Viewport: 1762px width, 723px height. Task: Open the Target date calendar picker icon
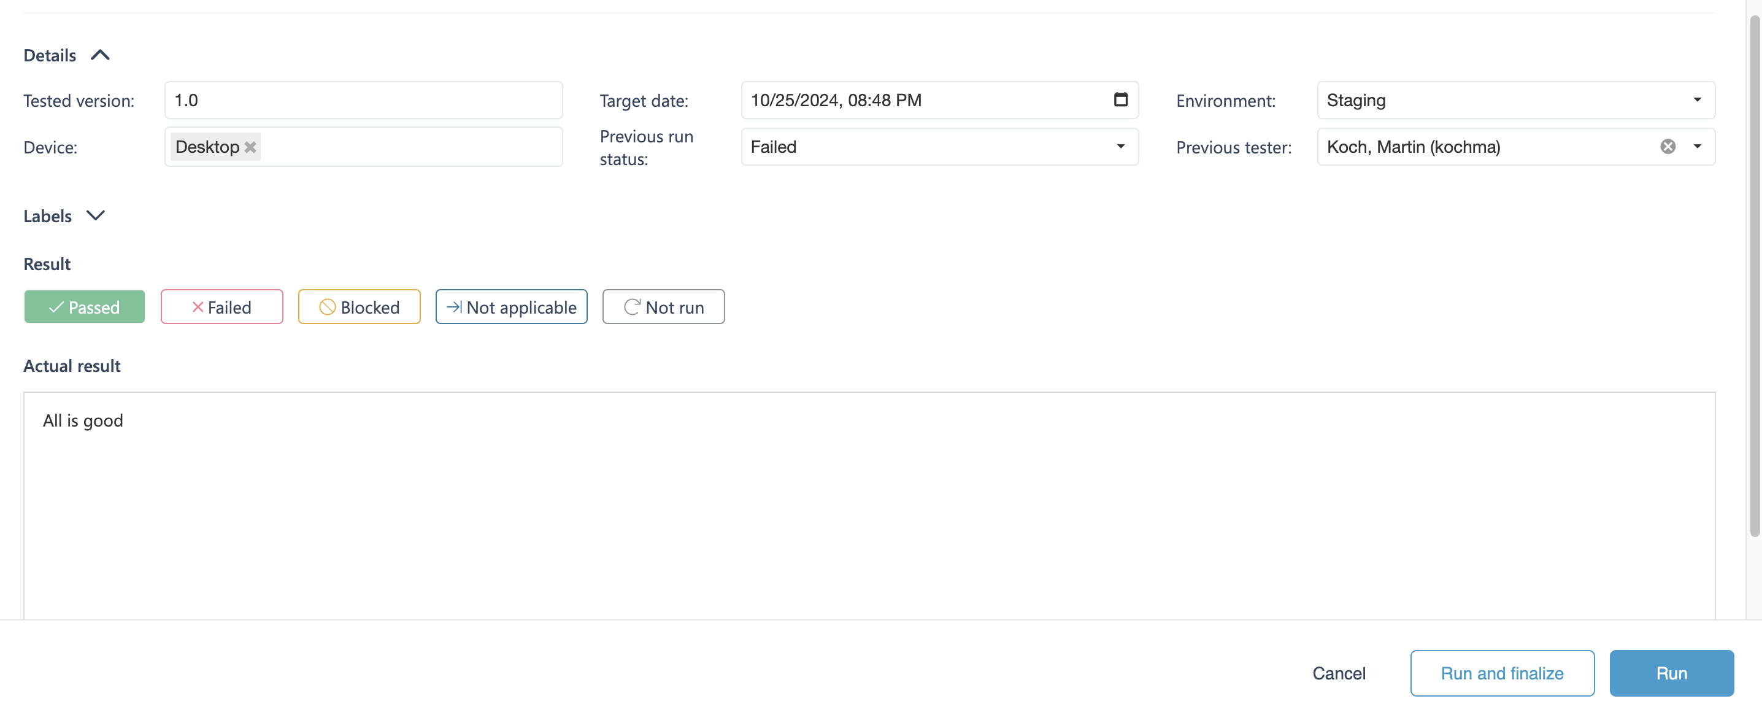pyautogui.click(x=1120, y=100)
